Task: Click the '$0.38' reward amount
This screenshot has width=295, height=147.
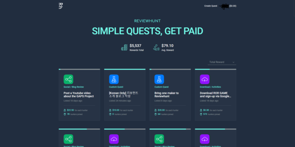Action: pyautogui.click(x=206, y=110)
